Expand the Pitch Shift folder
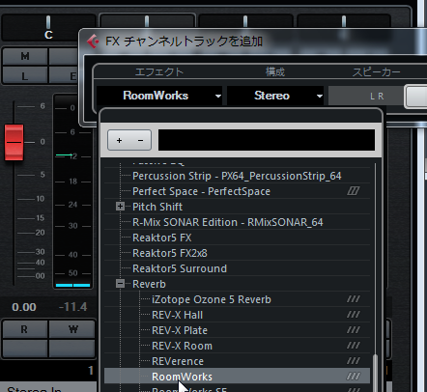The image size is (427, 392). pyautogui.click(x=120, y=207)
